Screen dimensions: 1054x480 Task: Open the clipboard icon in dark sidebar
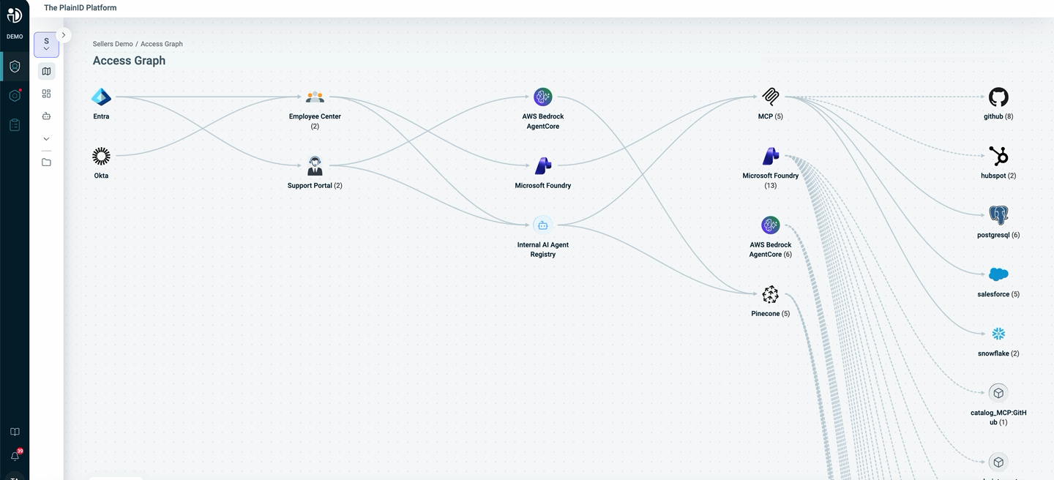(15, 125)
